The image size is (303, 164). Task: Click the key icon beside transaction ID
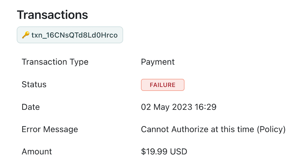coord(26,35)
